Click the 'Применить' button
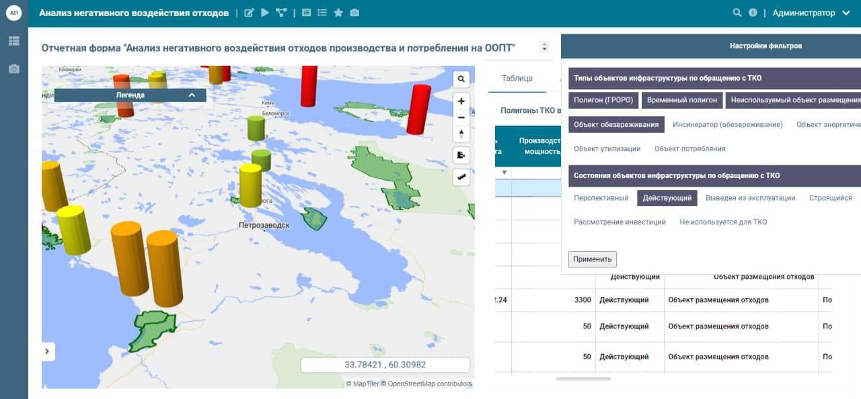861x399 pixels. (x=592, y=259)
